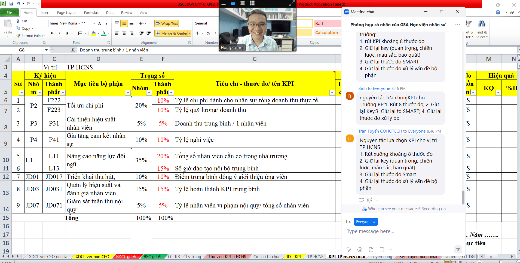Viewport: 520px width, 263px height.
Task: Apply the Fill Color bucket
Action: point(93,33)
